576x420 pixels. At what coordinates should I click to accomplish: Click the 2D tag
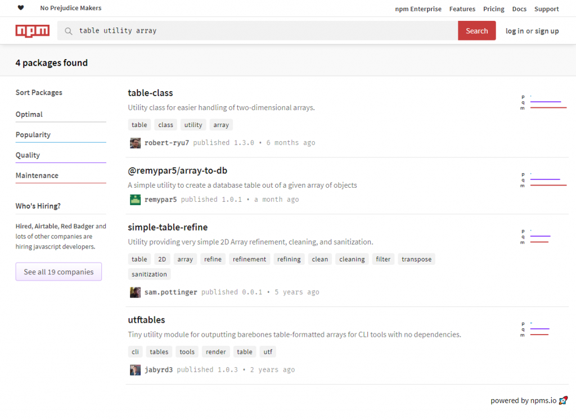pyautogui.click(x=162, y=259)
